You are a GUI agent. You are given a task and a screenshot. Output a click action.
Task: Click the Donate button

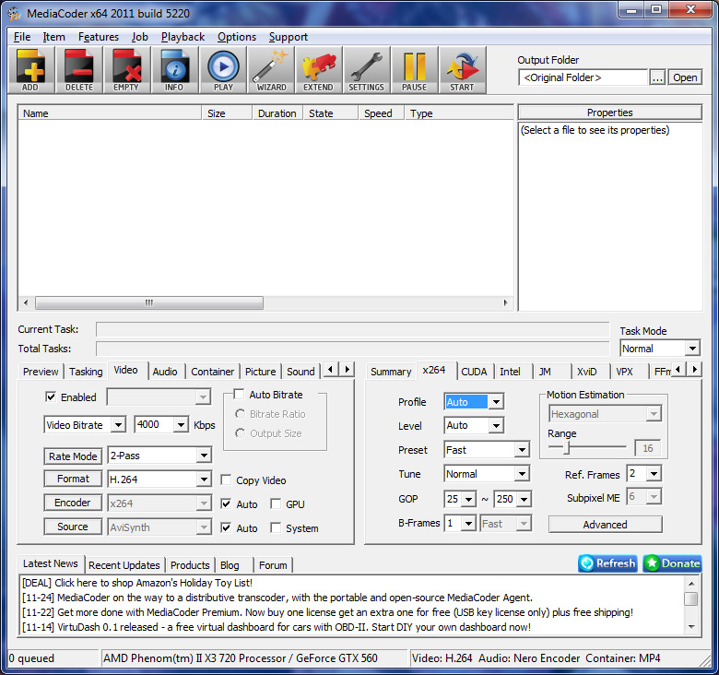click(673, 563)
